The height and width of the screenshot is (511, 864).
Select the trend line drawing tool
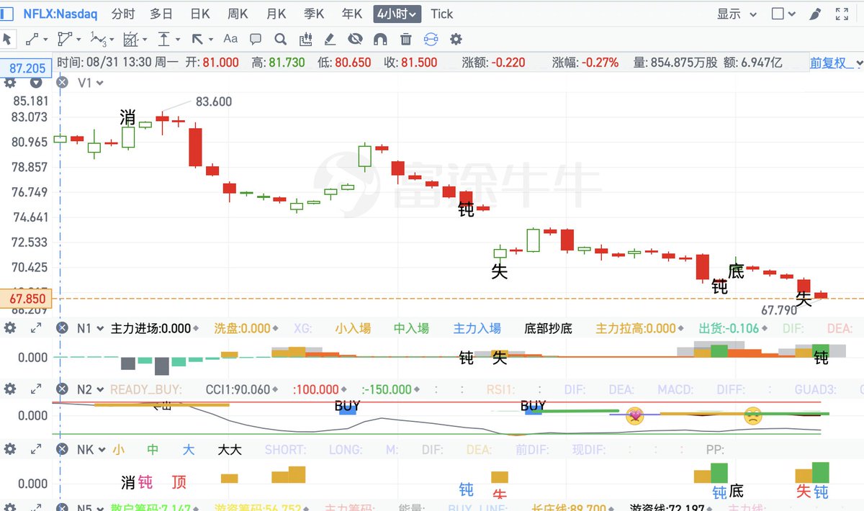coord(32,39)
